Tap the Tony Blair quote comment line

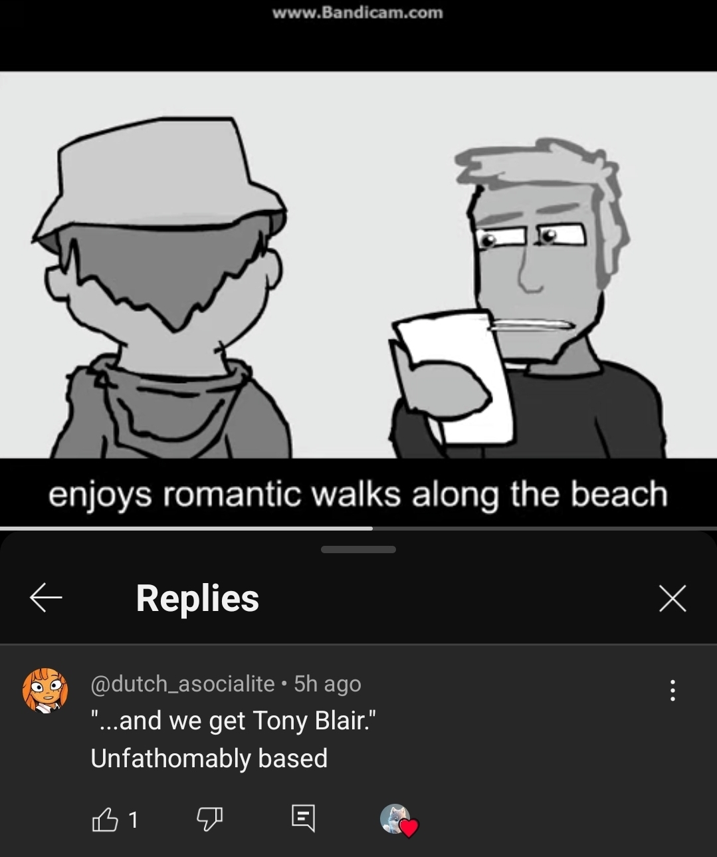coord(233,721)
